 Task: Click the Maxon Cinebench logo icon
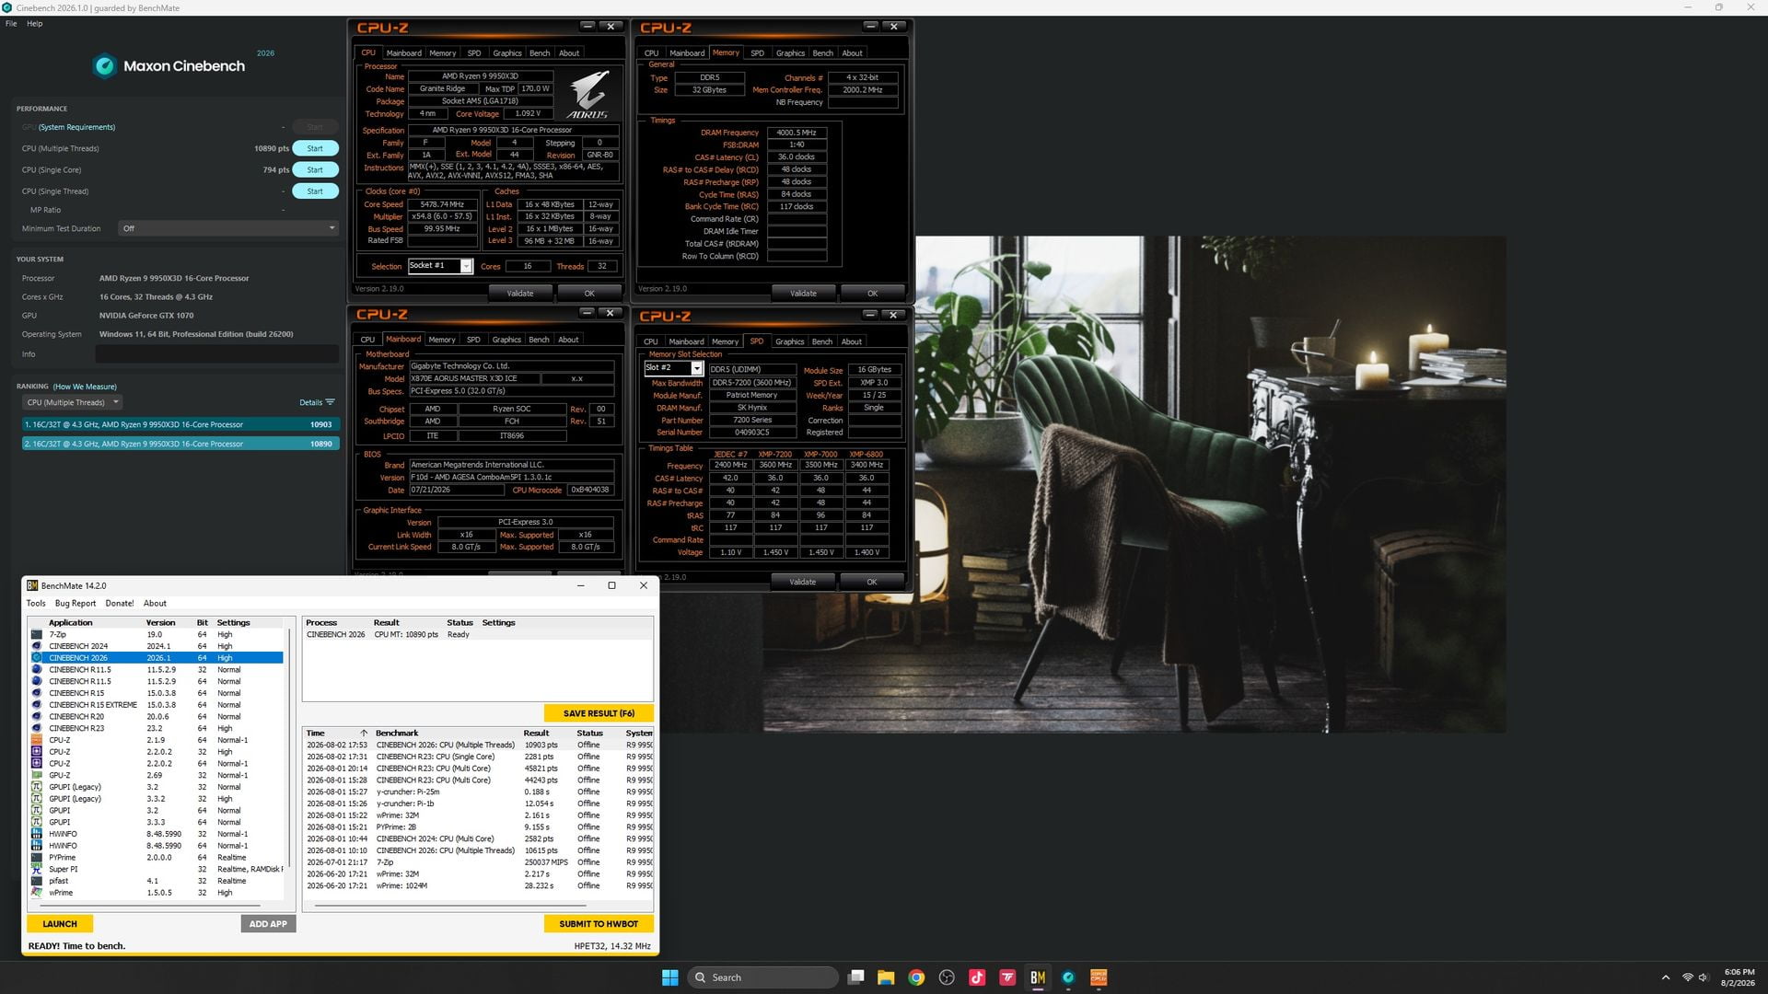coord(105,66)
